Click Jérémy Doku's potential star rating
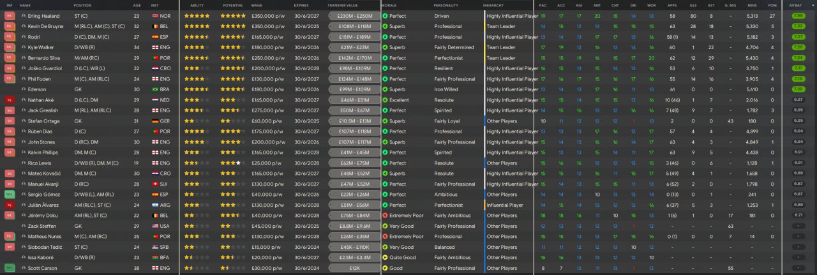817x275 pixels. [x=233, y=216]
